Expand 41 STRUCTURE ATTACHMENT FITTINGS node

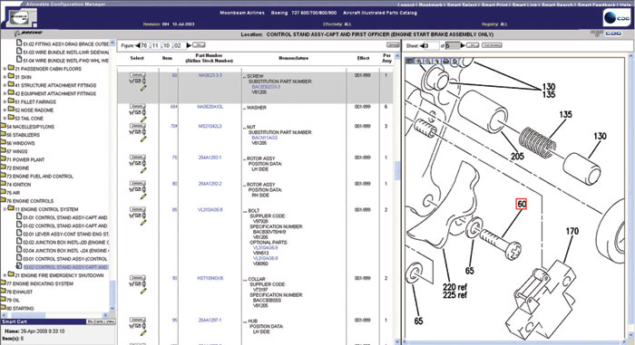[5, 85]
